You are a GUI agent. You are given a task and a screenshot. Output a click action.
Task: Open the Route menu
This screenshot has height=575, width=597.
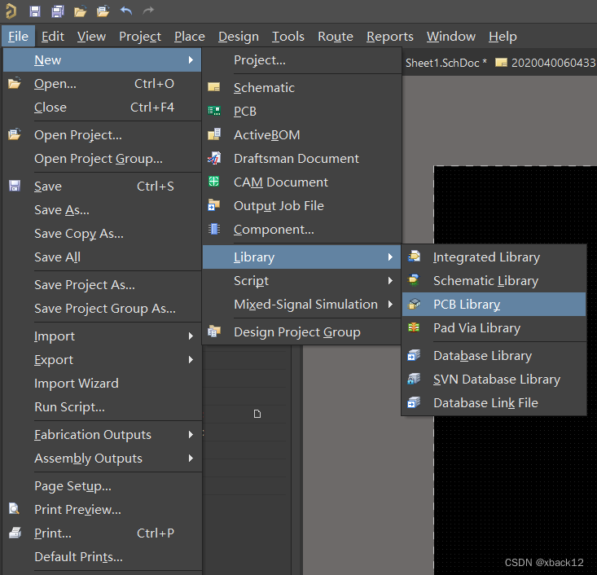336,37
